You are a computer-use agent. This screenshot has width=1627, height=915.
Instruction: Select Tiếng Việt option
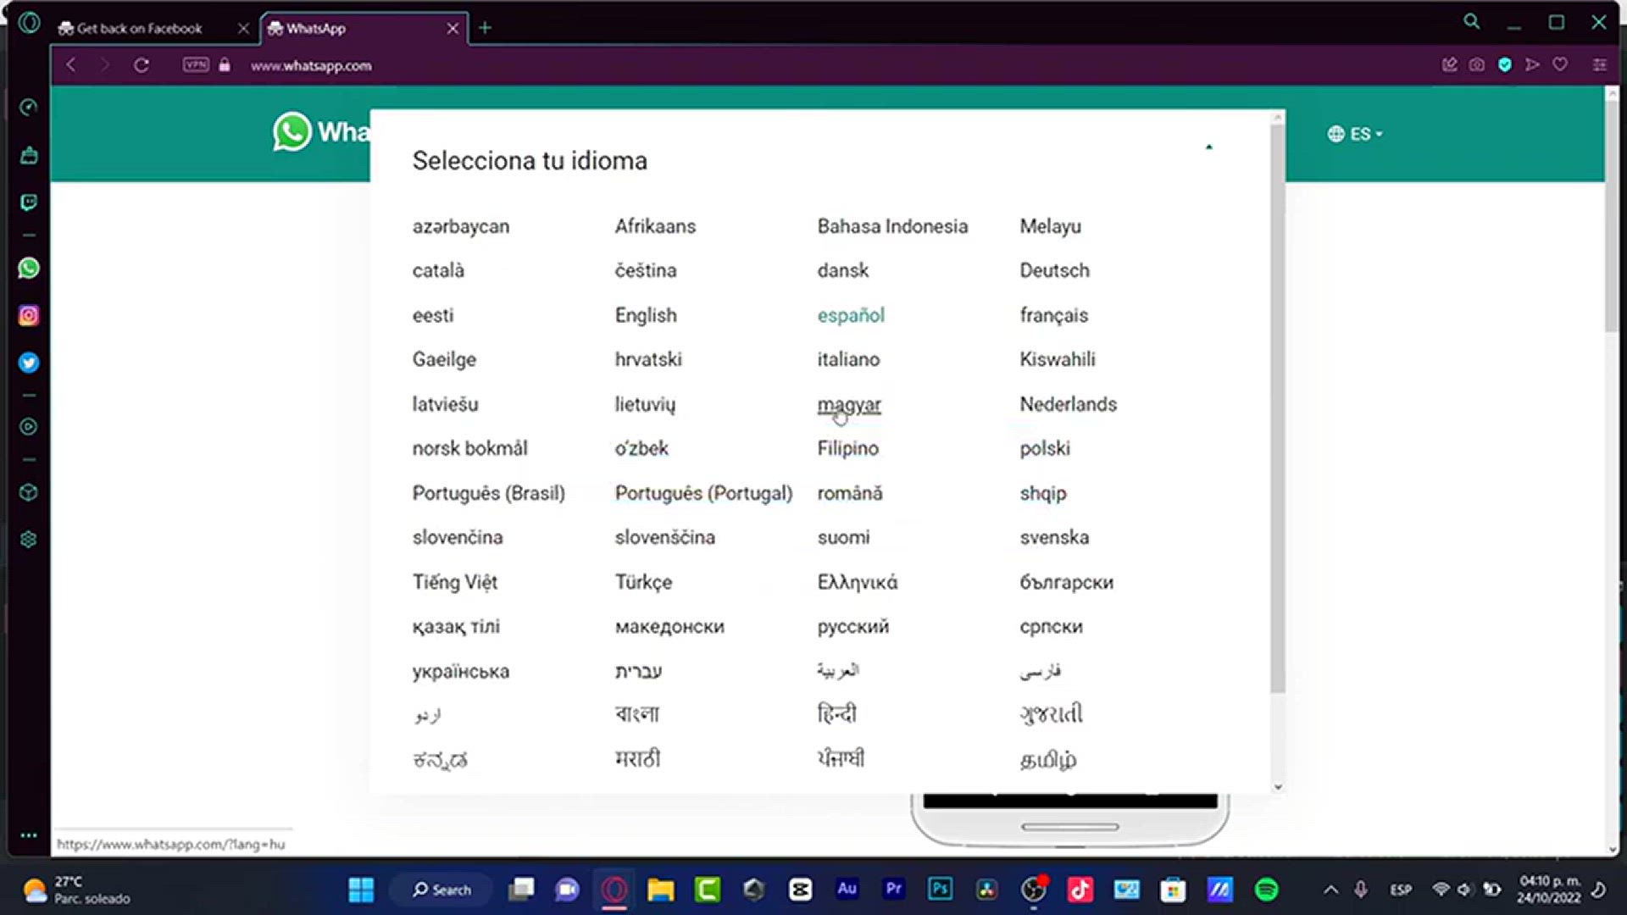pyautogui.click(x=455, y=582)
